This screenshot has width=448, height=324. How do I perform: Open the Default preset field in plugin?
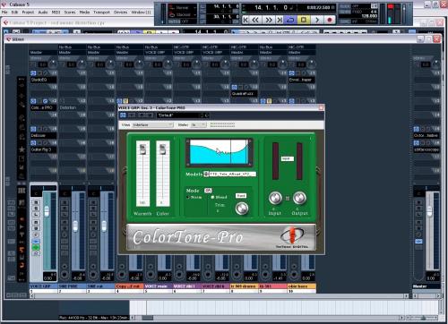coord(180,115)
